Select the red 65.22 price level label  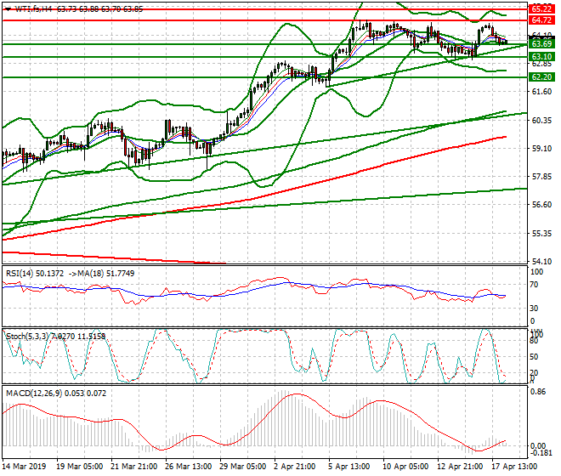(x=541, y=9)
